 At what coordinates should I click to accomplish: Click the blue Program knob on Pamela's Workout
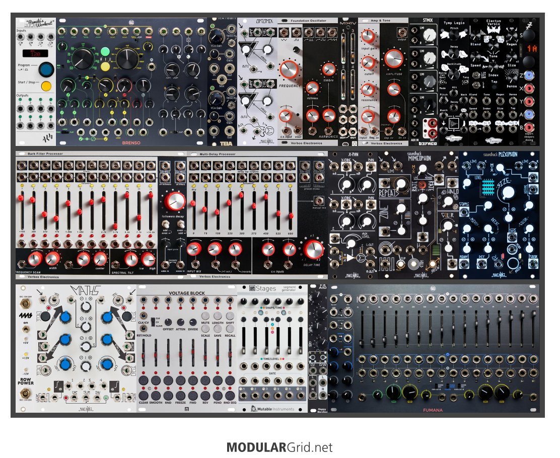coord(46,69)
